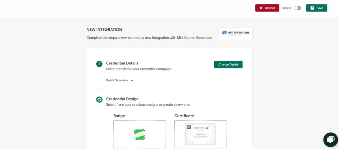Click the Credential Details title
This screenshot has width=339, height=149.
click(x=122, y=63)
